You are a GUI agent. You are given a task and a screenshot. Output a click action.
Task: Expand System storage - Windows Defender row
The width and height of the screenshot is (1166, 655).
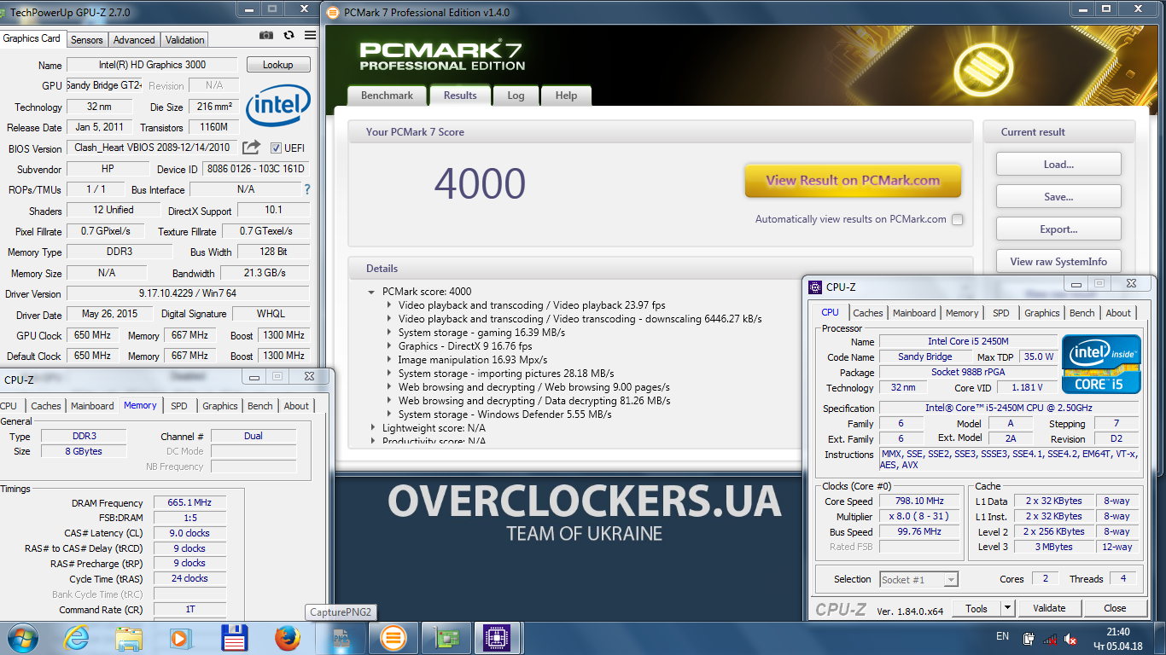point(389,414)
